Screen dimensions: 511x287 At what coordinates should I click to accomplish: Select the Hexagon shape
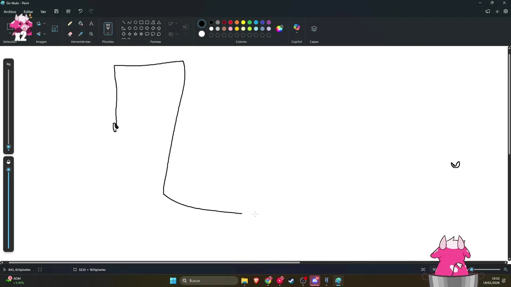coord(141,28)
